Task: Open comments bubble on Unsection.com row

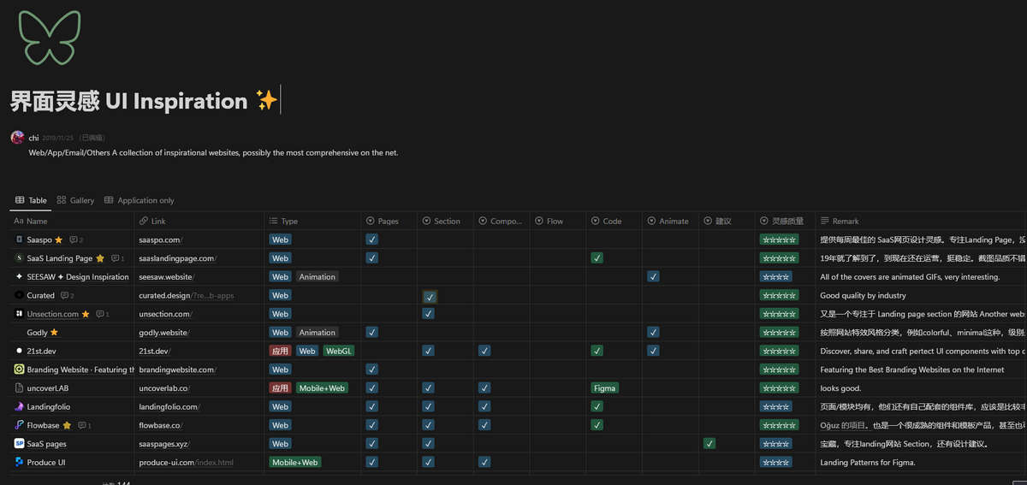Action: [x=103, y=314]
